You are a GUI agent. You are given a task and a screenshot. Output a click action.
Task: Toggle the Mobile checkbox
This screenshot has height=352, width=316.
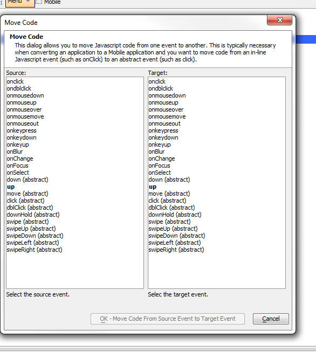(x=39, y=2)
